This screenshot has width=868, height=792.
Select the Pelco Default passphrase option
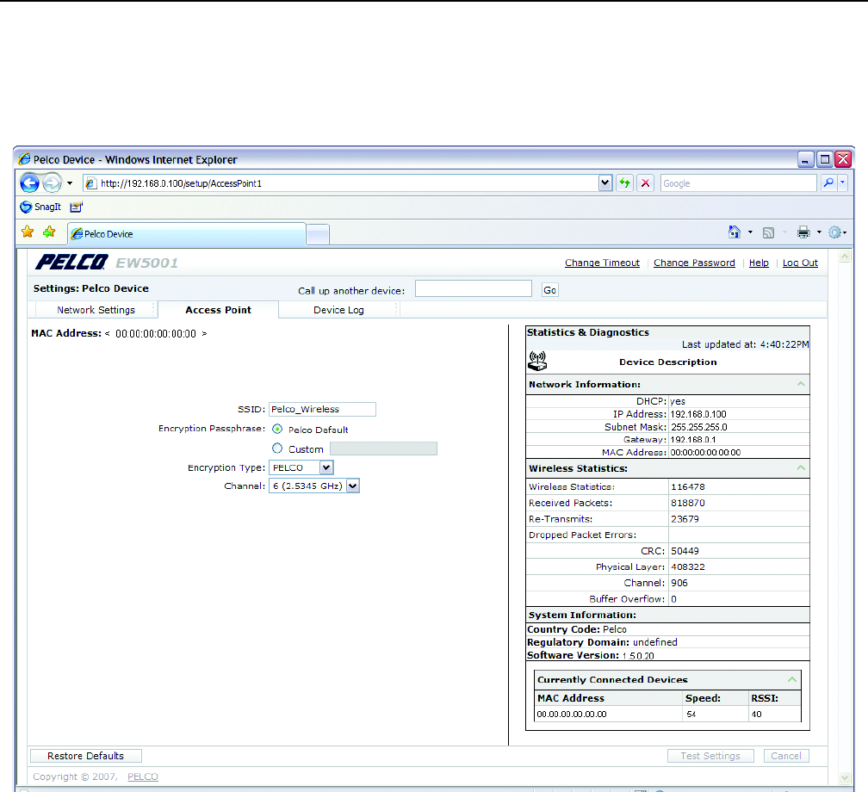pyautogui.click(x=277, y=429)
